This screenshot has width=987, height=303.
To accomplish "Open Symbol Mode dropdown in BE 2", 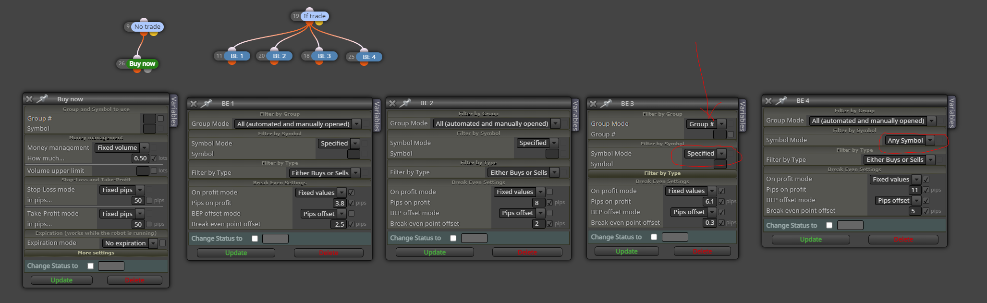I will coord(538,143).
